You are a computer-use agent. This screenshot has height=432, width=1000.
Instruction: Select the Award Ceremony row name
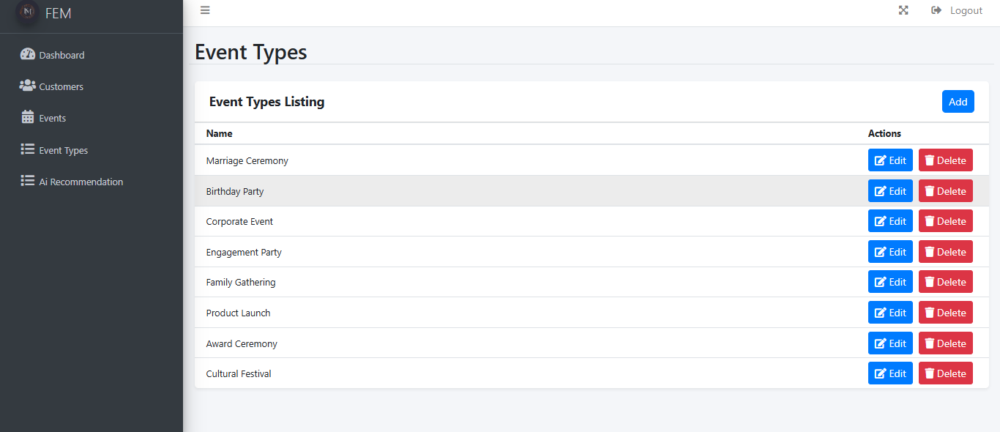coord(242,343)
